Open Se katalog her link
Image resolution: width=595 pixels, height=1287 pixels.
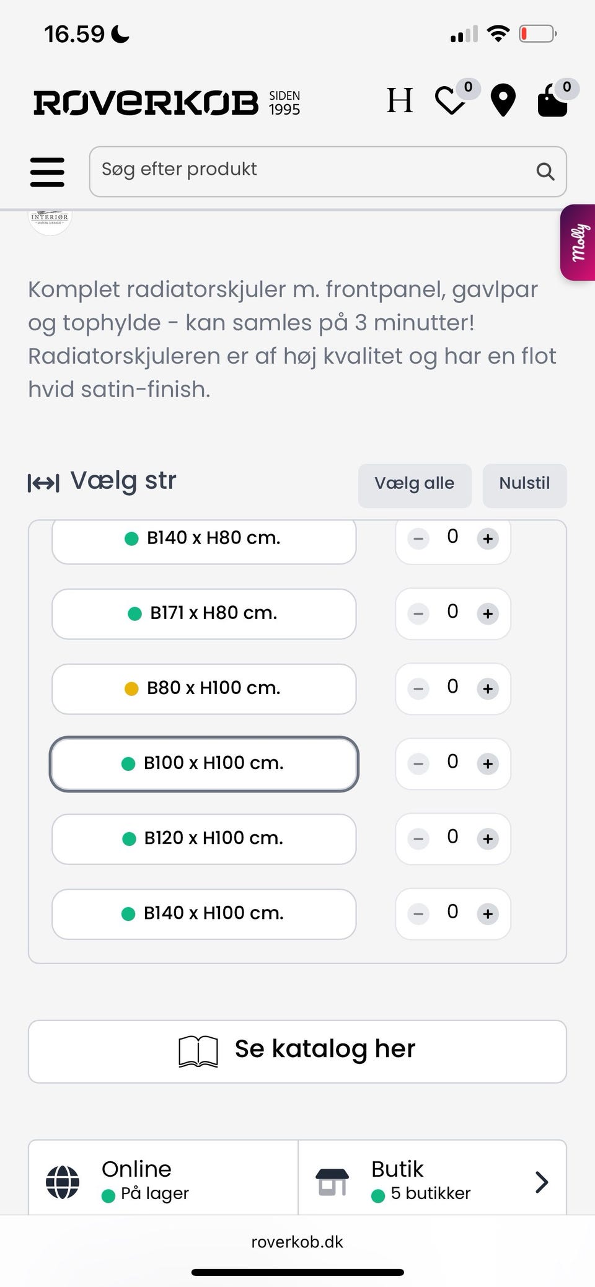point(297,1051)
